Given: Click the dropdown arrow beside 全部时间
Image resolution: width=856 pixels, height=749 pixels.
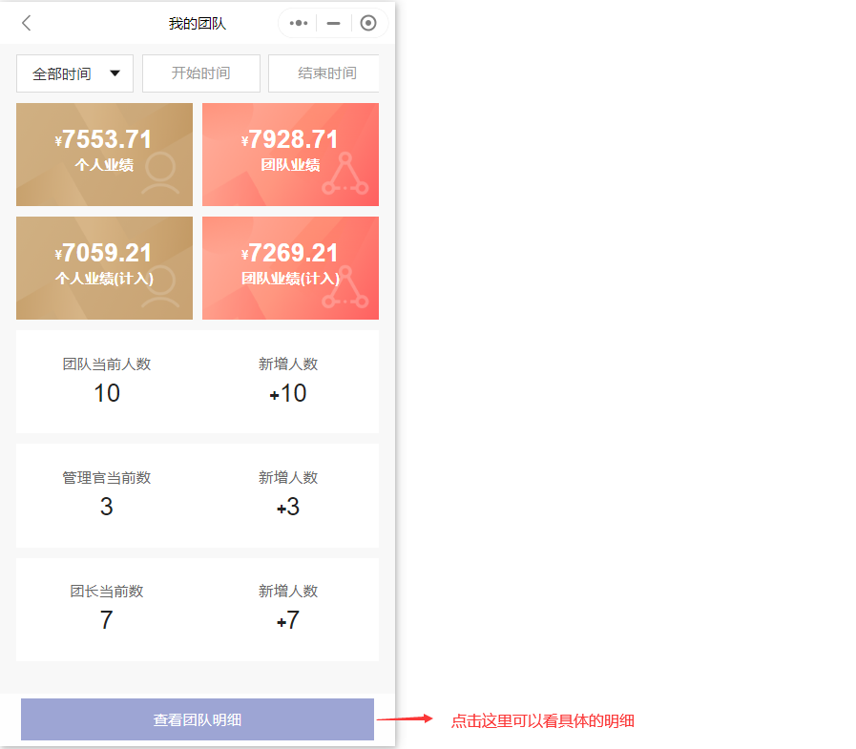Looking at the screenshot, I should [115, 73].
